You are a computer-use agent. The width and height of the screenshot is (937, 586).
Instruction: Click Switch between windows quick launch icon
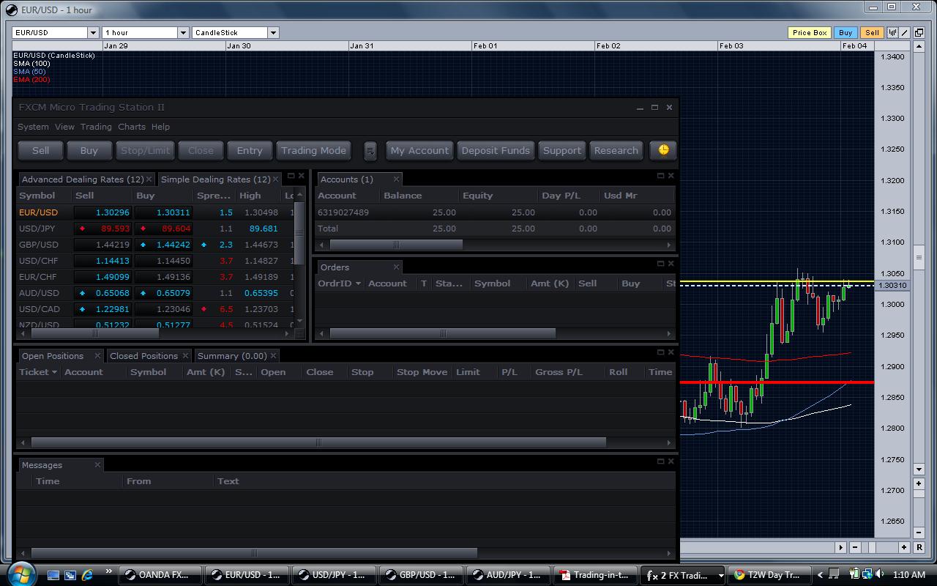click(x=70, y=575)
